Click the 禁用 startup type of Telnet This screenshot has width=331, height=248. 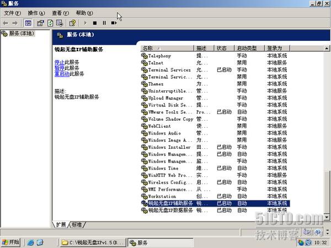point(242,63)
